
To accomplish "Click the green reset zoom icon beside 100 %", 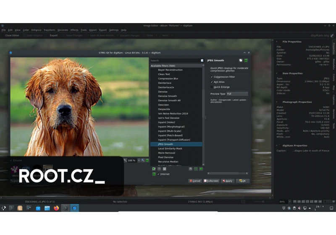I will pos(147,160).
